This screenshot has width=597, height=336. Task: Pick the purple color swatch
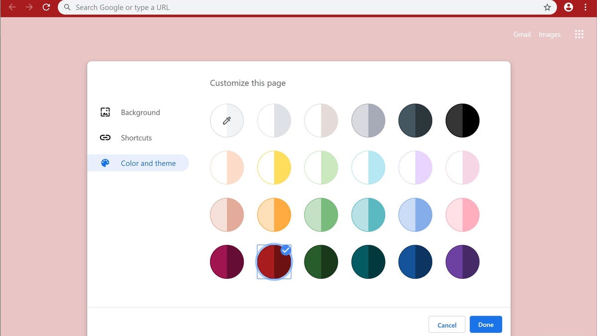click(462, 261)
